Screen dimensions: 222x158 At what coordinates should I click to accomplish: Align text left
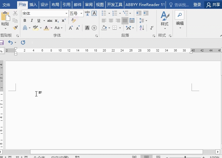pyautogui.click(x=104, y=21)
